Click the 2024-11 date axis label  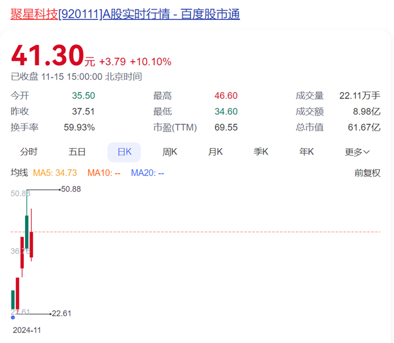[x=27, y=330]
